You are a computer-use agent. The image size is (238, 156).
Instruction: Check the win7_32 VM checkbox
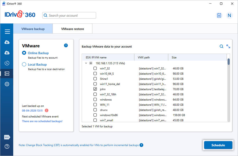(95, 68)
